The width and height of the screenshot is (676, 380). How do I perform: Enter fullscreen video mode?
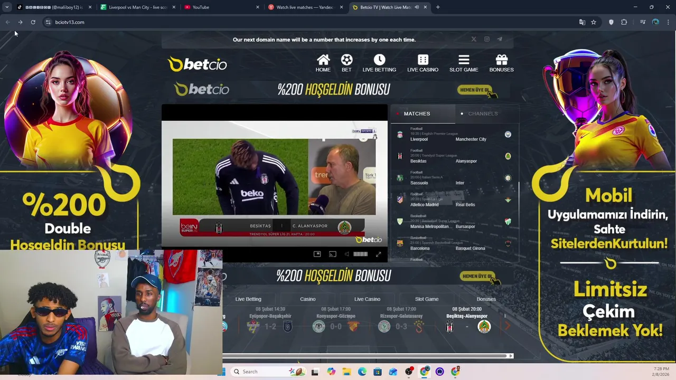[378, 254]
